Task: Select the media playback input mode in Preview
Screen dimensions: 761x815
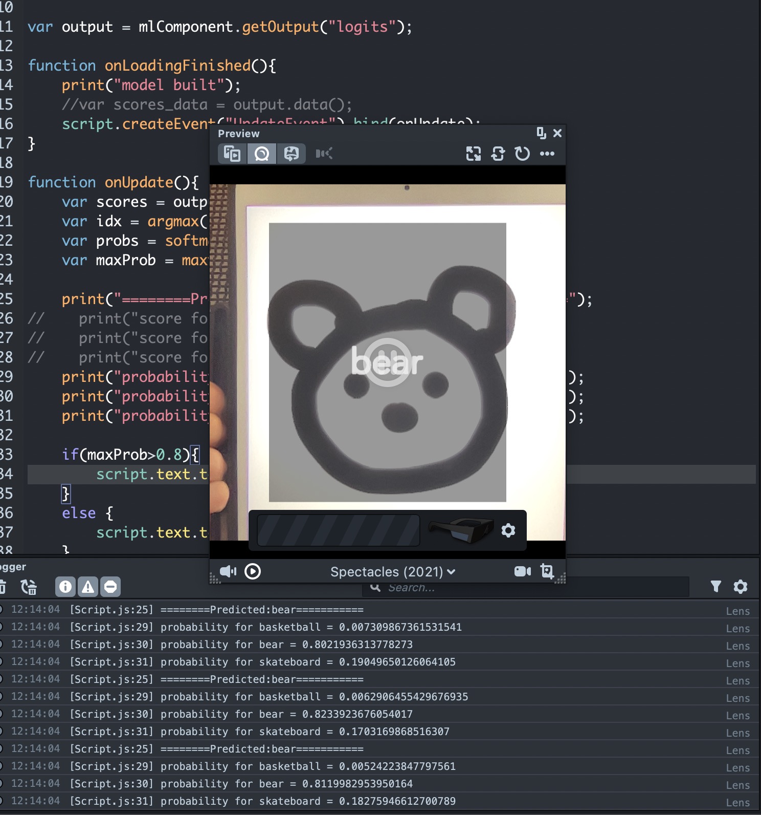Action: click(x=232, y=154)
